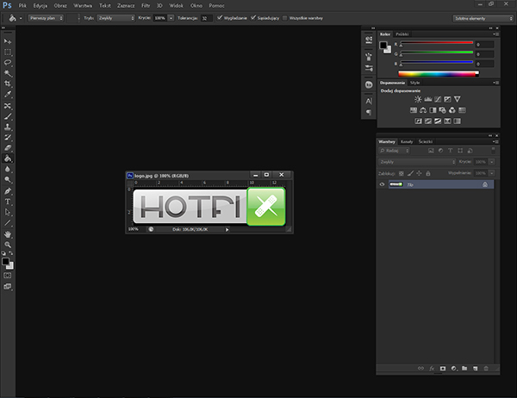
Task: Open the Plik menu
Action: pos(22,6)
